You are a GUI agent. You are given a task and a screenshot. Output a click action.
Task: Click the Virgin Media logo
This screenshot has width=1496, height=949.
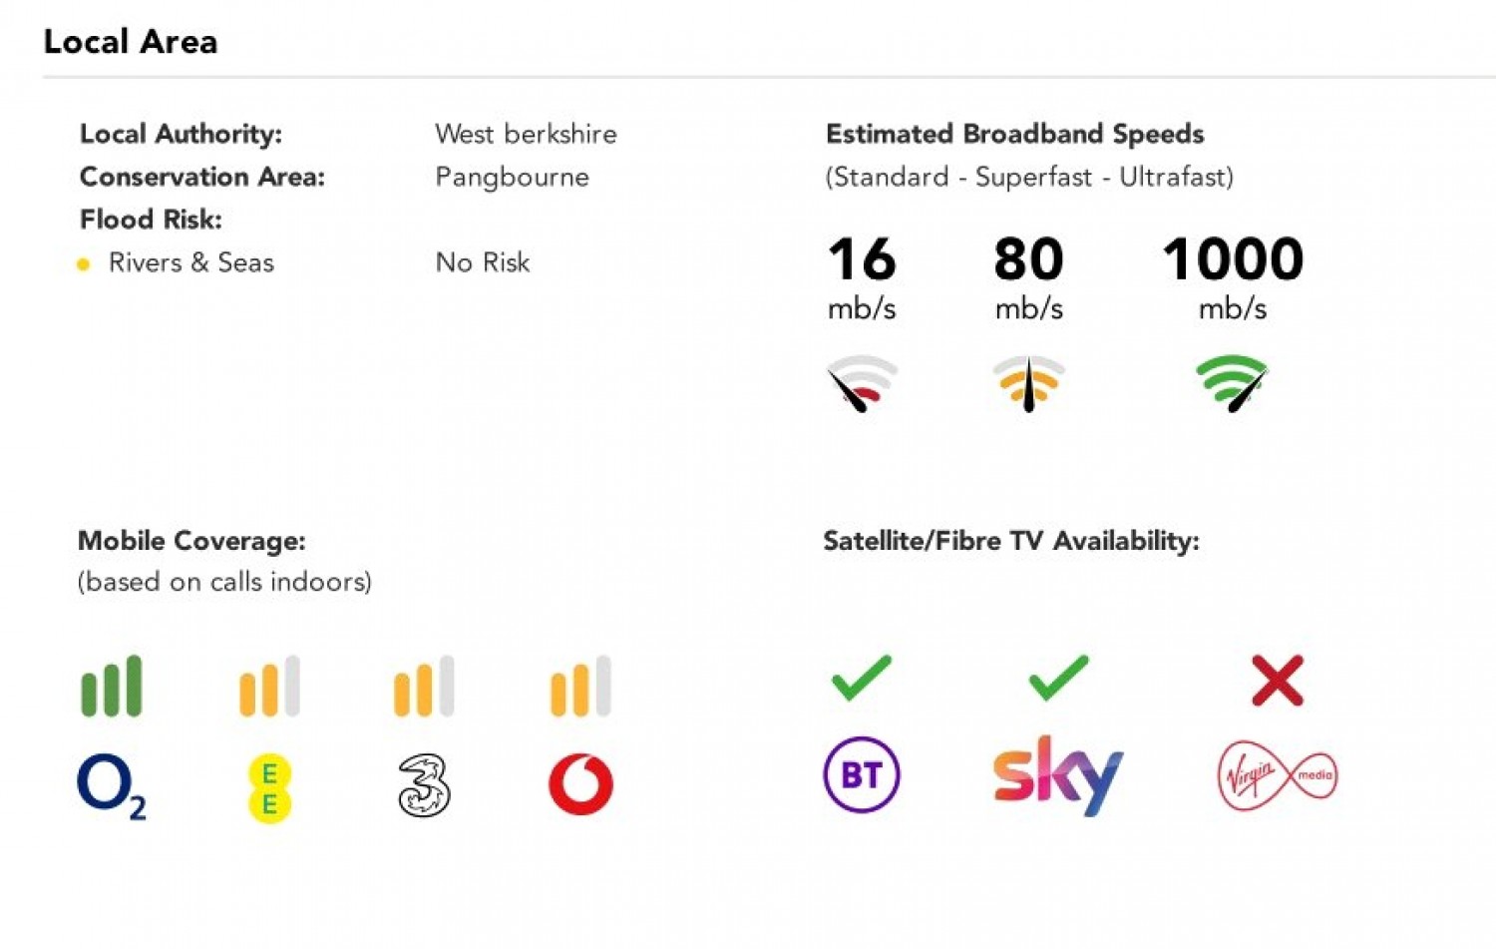(1278, 775)
